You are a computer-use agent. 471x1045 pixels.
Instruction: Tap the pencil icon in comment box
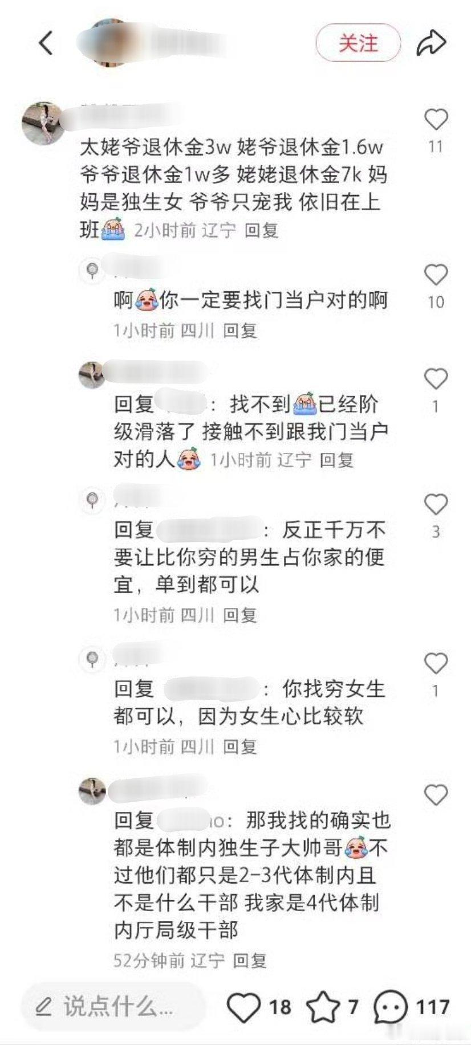(44, 1007)
